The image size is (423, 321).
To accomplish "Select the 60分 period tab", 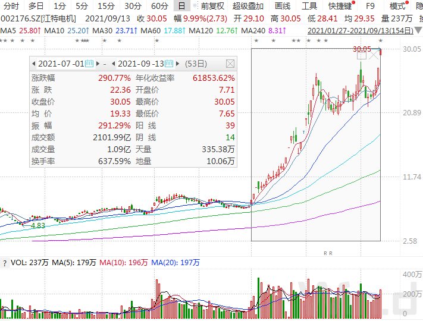I will click(159, 6).
